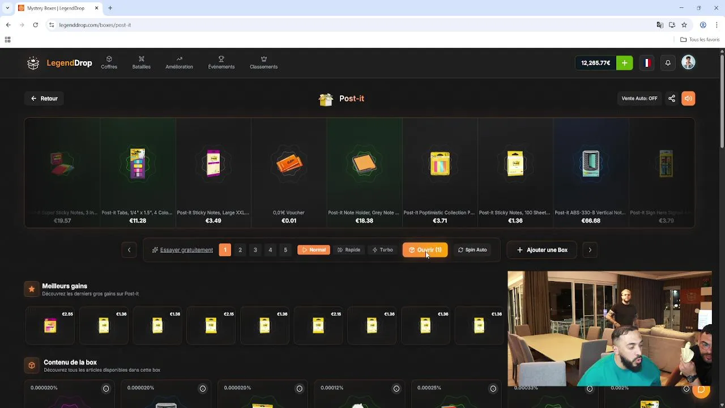This screenshot has height=408, width=725.
Task: Reload the page
Action: (35, 25)
